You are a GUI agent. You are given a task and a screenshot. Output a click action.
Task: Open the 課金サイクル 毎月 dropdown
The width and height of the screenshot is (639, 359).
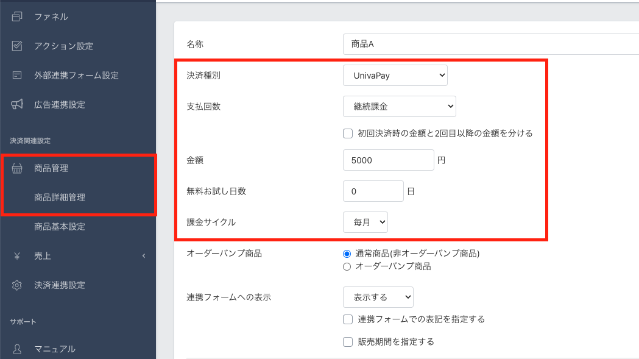365,222
